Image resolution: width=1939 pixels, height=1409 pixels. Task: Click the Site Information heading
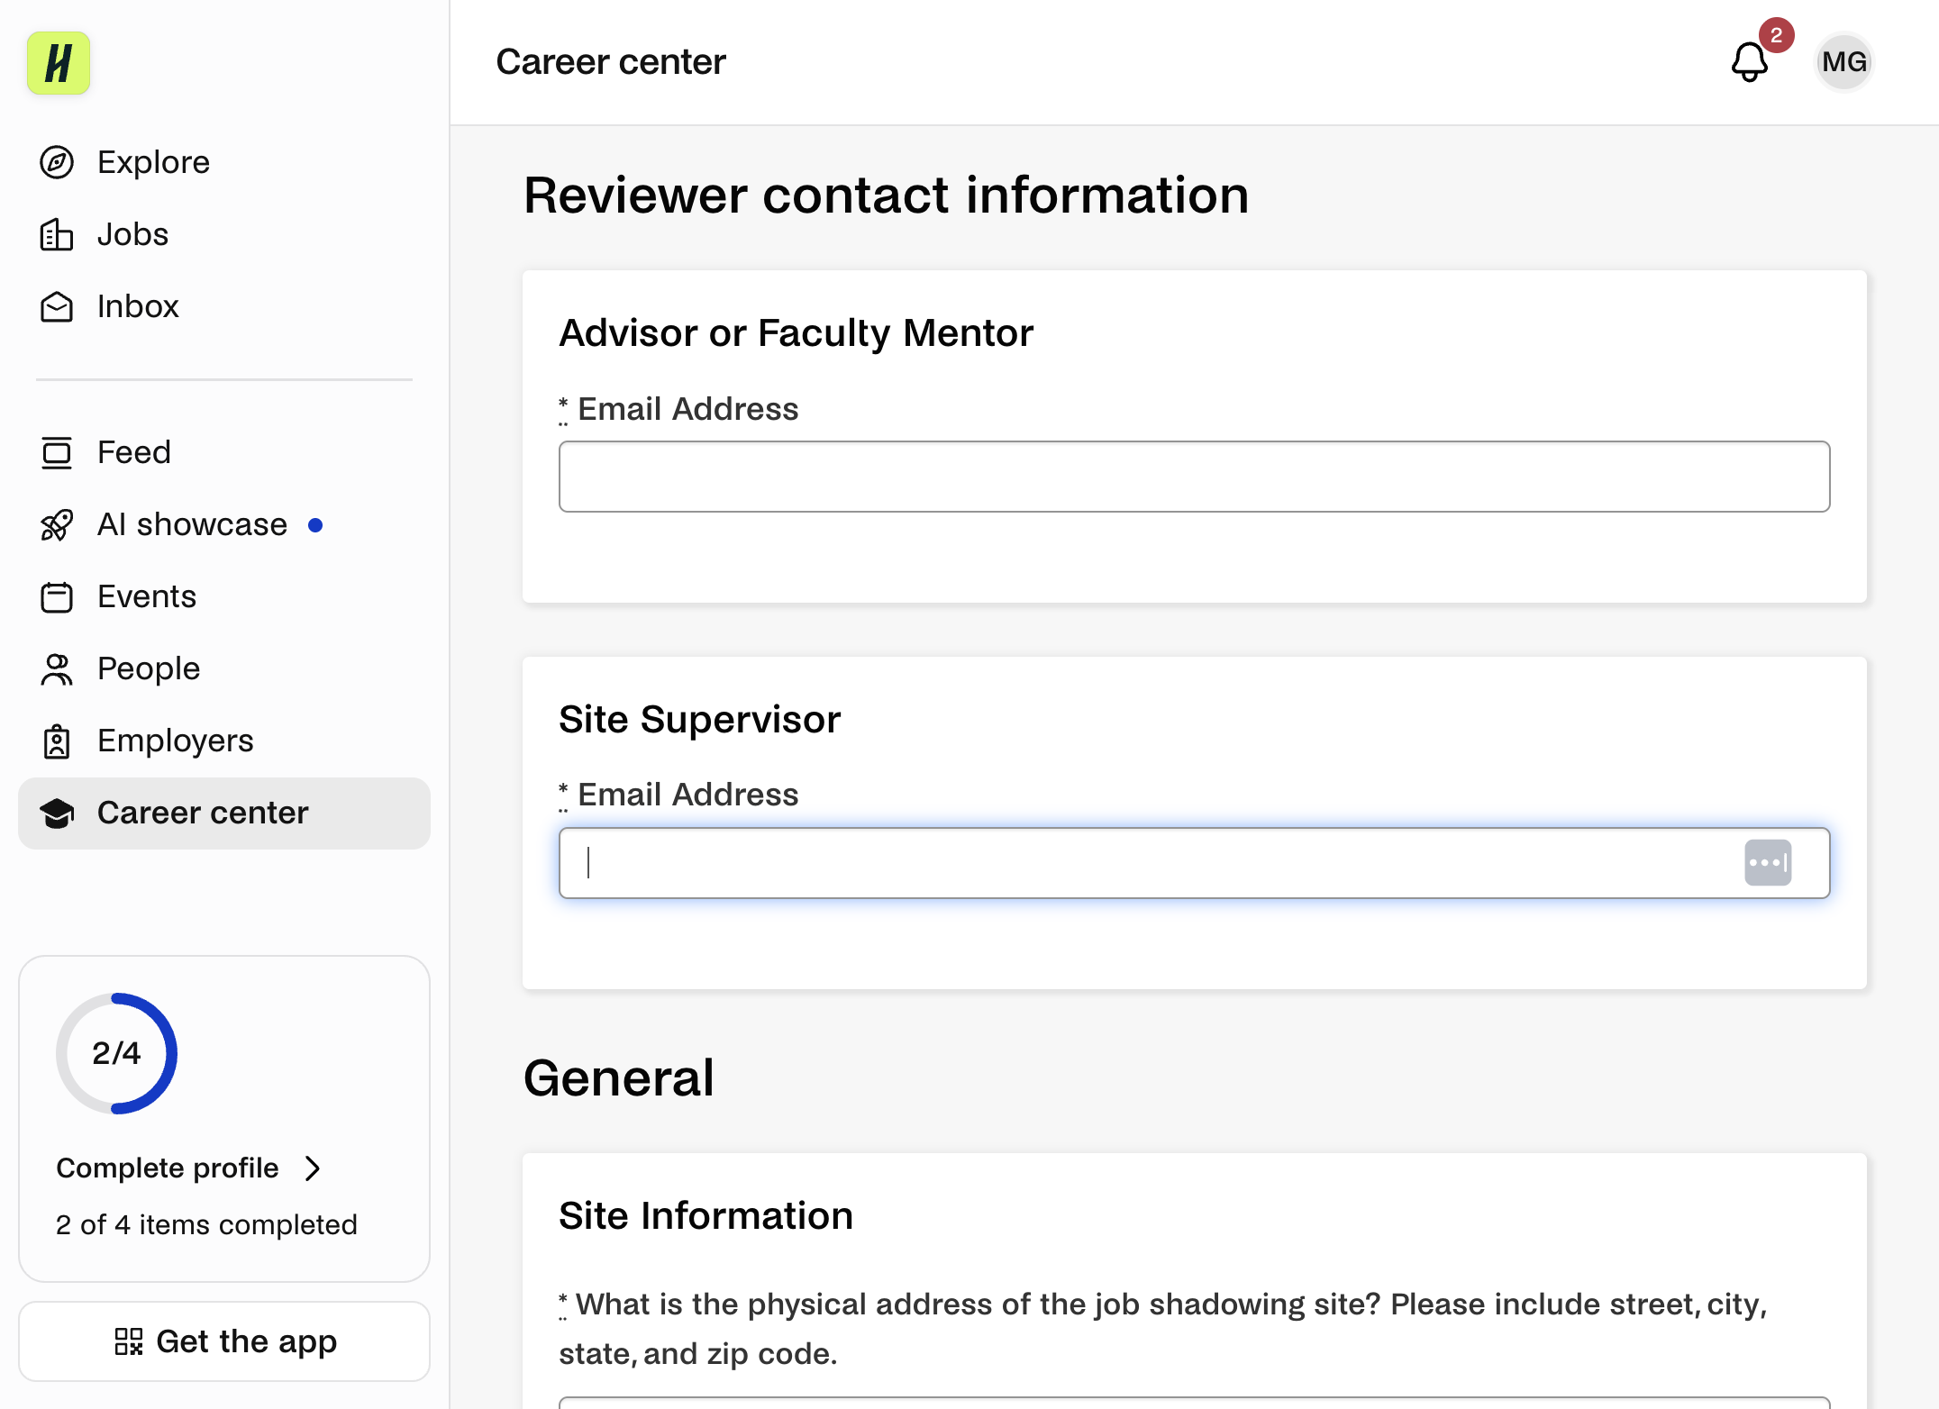click(x=706, y=1216)
